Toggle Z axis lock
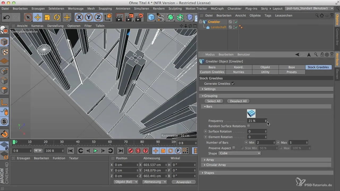The height and width of the screenshot is (191, 340). click(98, 18)
